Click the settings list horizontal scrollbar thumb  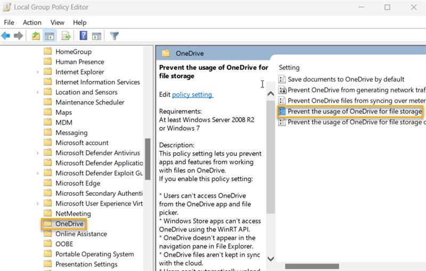click(312, 266)
